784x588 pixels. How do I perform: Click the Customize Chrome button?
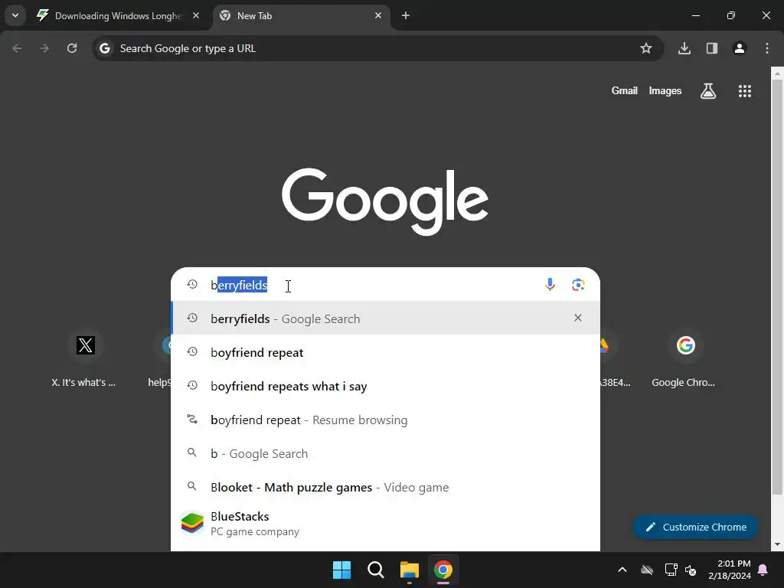pos(695,527)
